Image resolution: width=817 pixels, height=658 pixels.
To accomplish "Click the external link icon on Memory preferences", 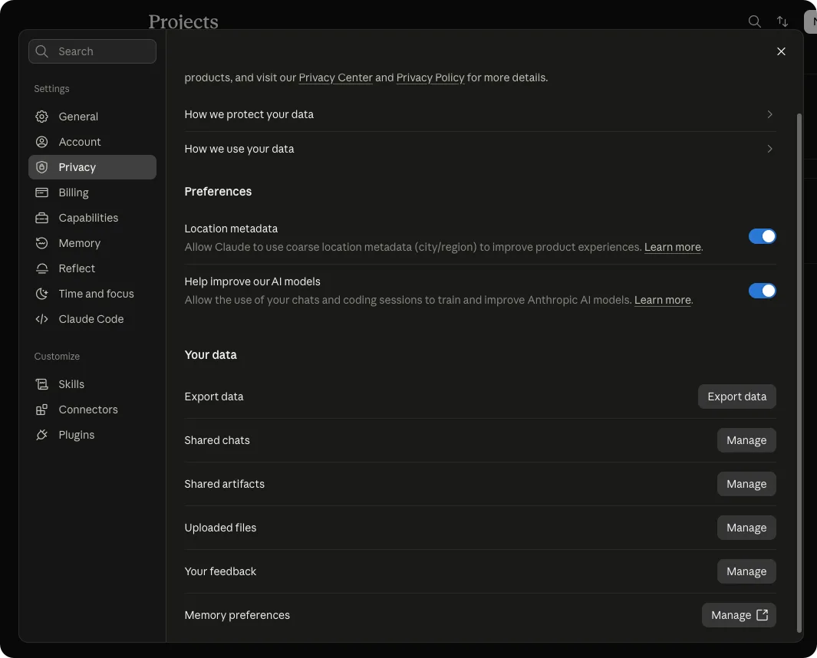I will pyautogui.click(x=762, y=615).
